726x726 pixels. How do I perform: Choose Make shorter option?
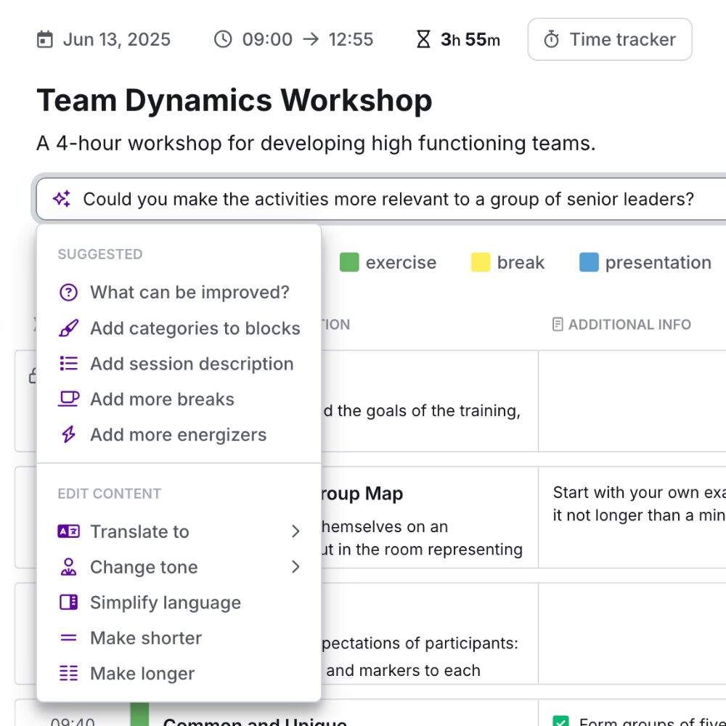145,638
